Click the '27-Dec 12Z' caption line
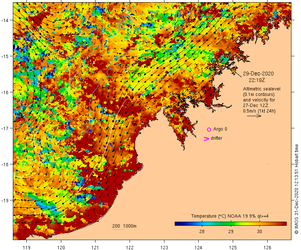 [255, 106]
